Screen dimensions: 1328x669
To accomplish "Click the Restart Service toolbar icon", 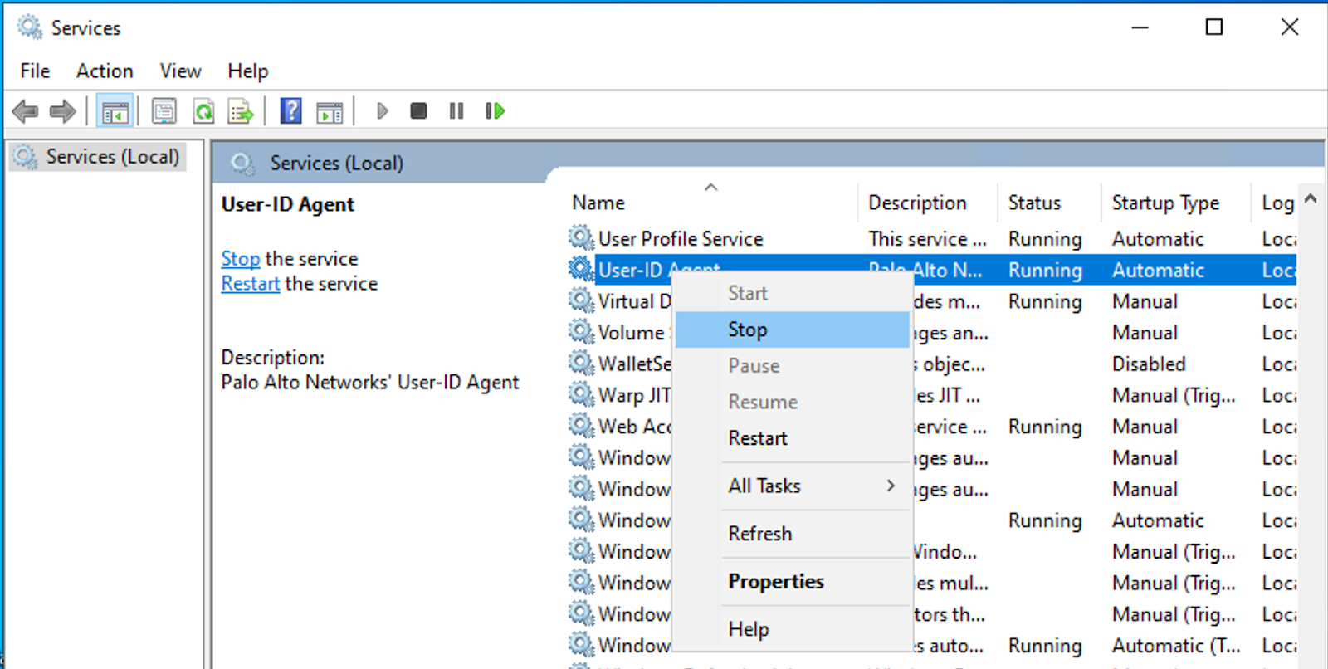I will 495,111.
